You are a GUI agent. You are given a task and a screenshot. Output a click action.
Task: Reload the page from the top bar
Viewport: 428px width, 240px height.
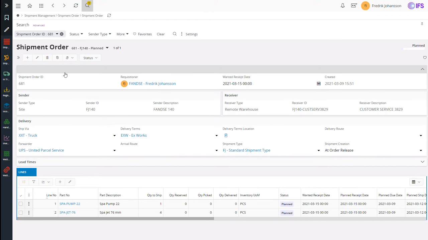point(76,6)
